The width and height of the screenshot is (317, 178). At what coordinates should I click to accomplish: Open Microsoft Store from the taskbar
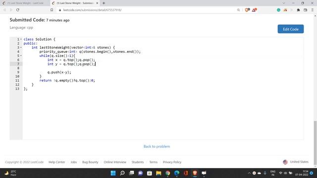point(150,173)
